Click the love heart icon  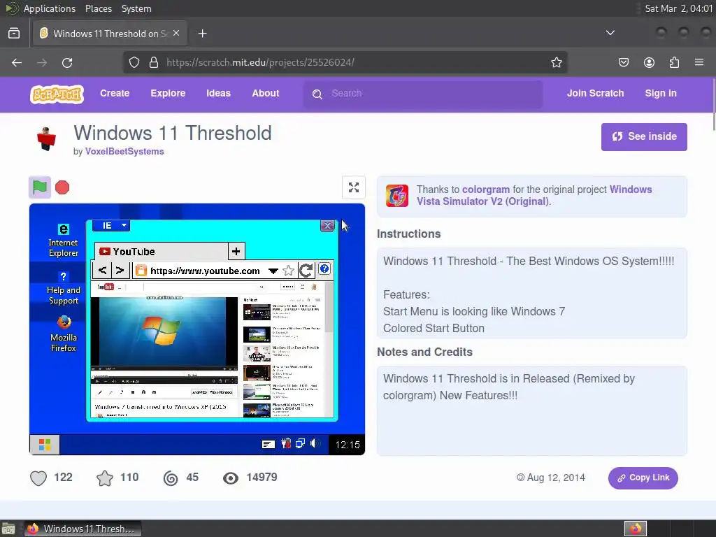pos(38,478)
